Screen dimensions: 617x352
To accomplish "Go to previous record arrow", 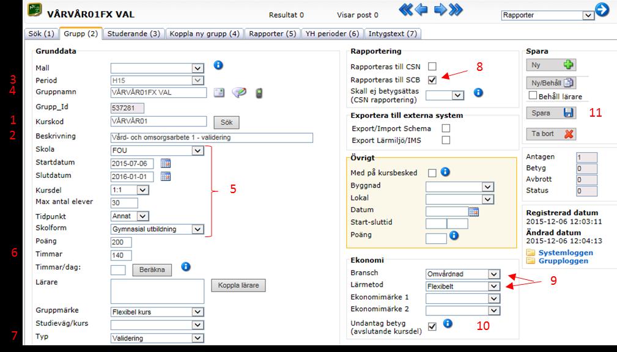I will coord(421,9).
